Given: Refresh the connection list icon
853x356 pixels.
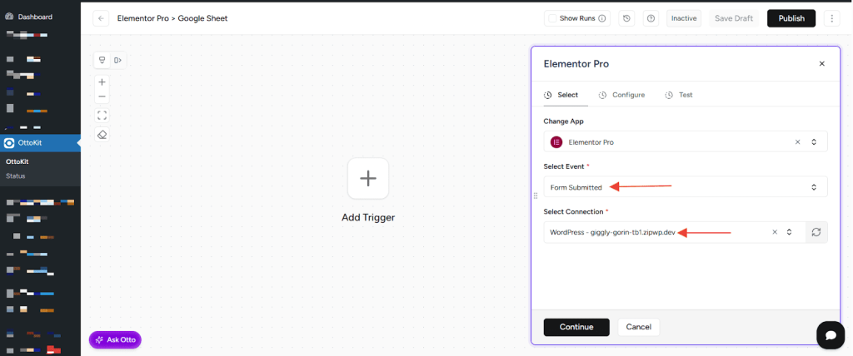Looking at the screenshot, I should coord(816,232).
